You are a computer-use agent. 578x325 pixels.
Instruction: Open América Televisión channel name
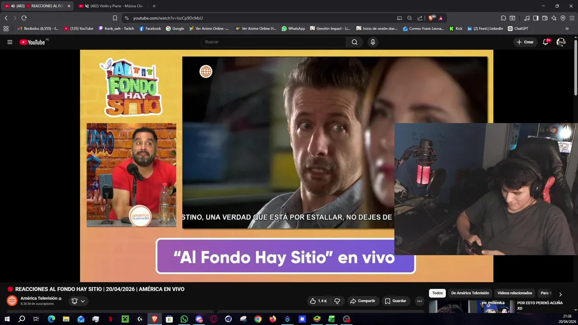coord(39,298)
